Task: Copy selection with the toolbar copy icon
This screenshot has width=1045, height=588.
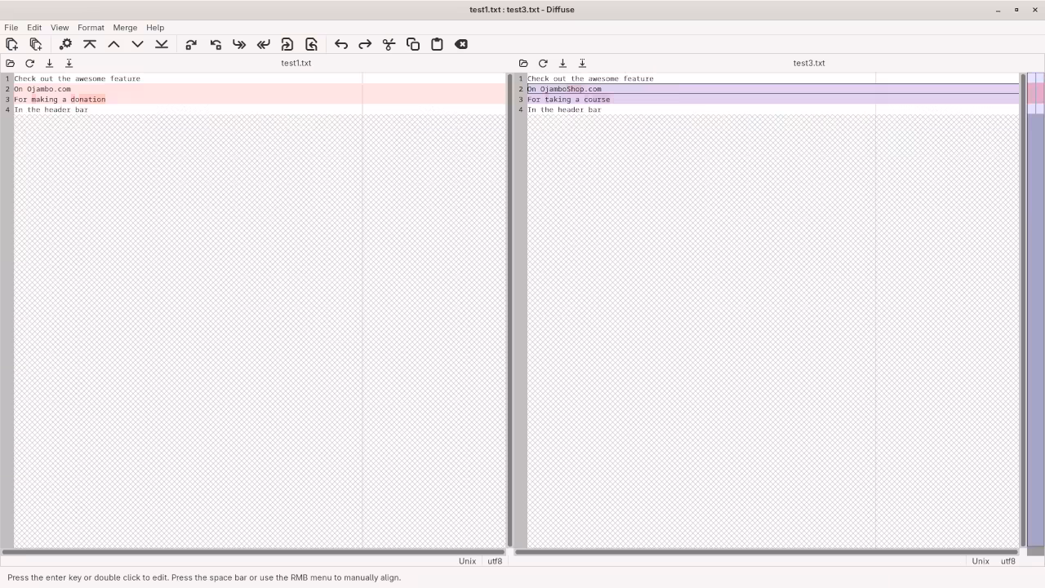Action: pos(413,44)
